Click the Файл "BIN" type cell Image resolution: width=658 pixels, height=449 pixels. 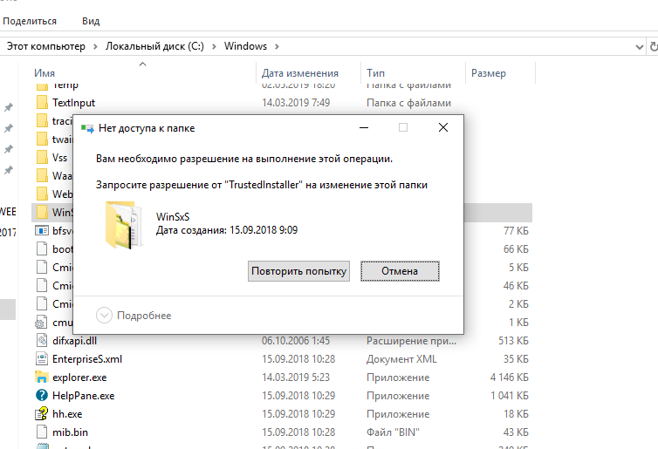393,432
